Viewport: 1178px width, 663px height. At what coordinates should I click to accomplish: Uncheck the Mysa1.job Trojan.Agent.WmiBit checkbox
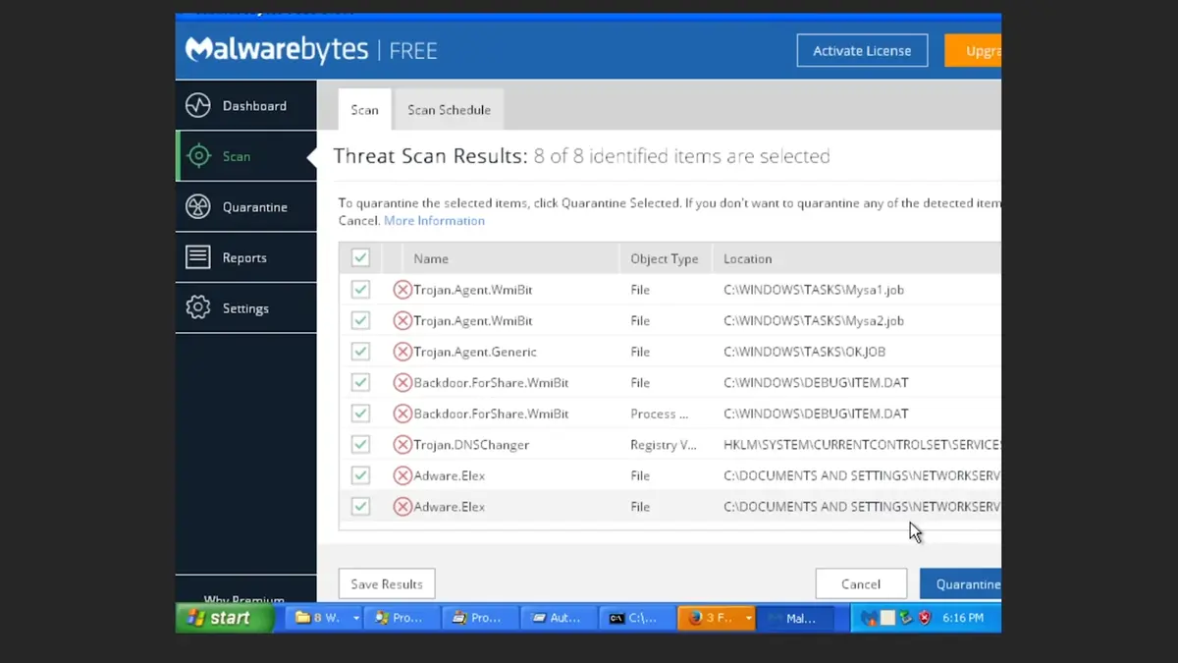tap(360, 290)
